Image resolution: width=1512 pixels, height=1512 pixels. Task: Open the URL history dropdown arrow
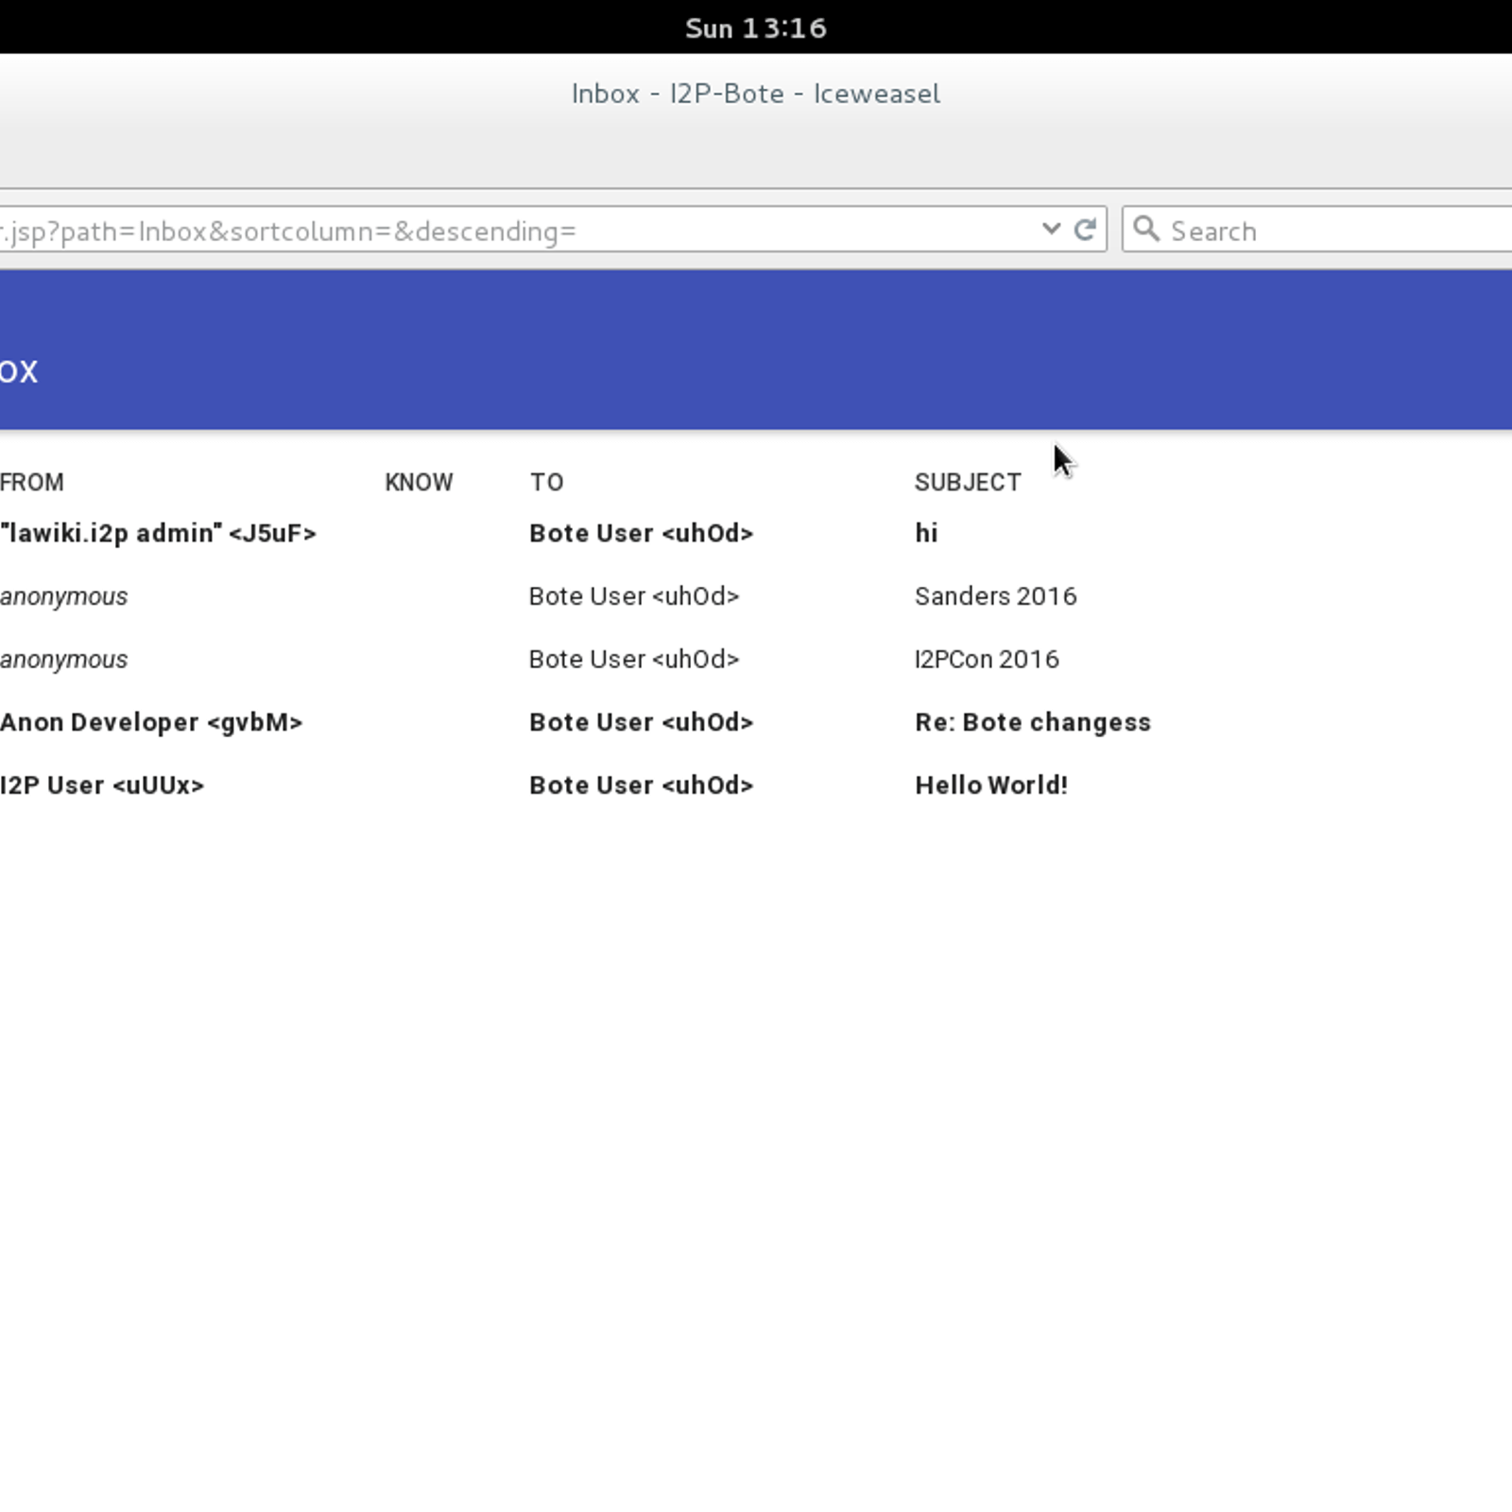[x=1051, y=229]
